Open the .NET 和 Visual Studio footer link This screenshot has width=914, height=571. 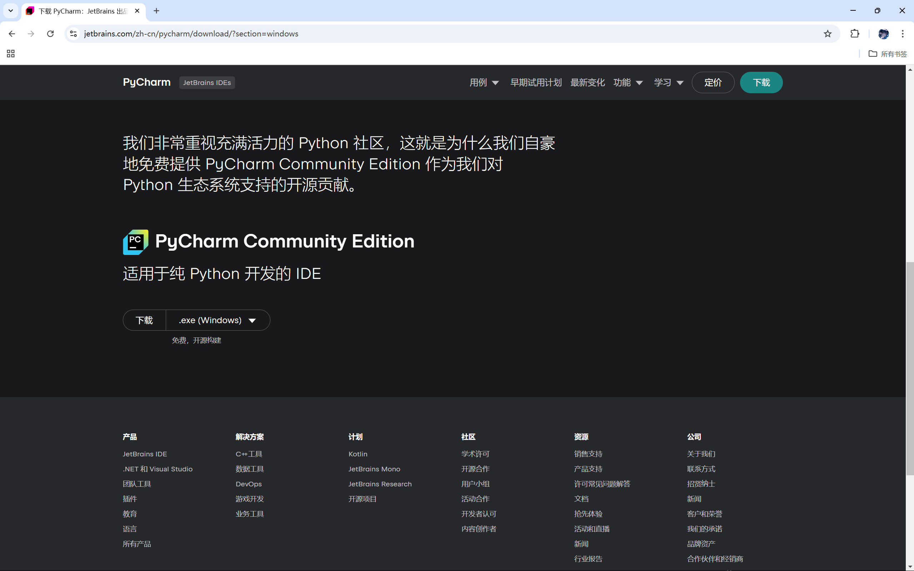coord(158,469)
